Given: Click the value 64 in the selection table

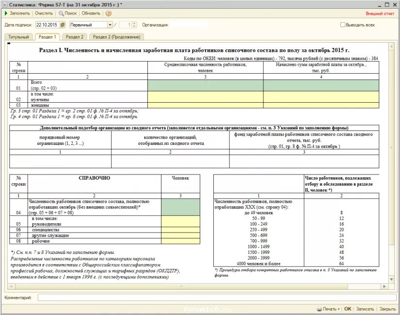Looking at the screenshot, I should coord(341,264).
